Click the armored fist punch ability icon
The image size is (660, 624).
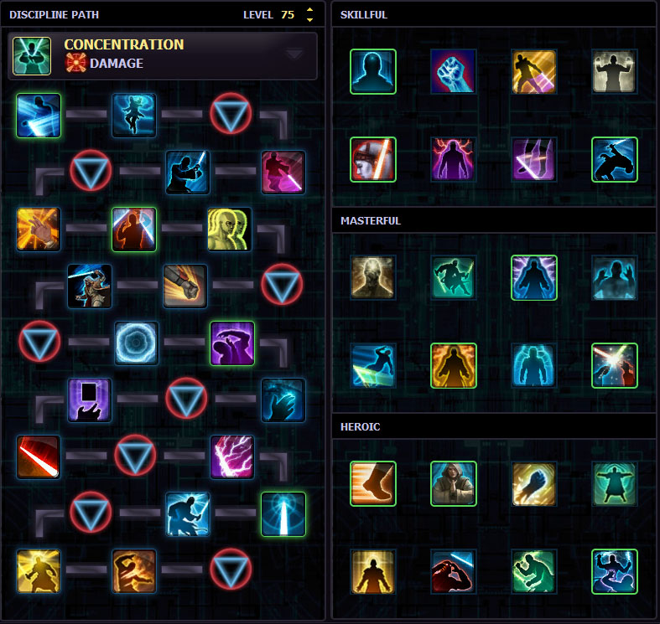(x=185, y=286)
